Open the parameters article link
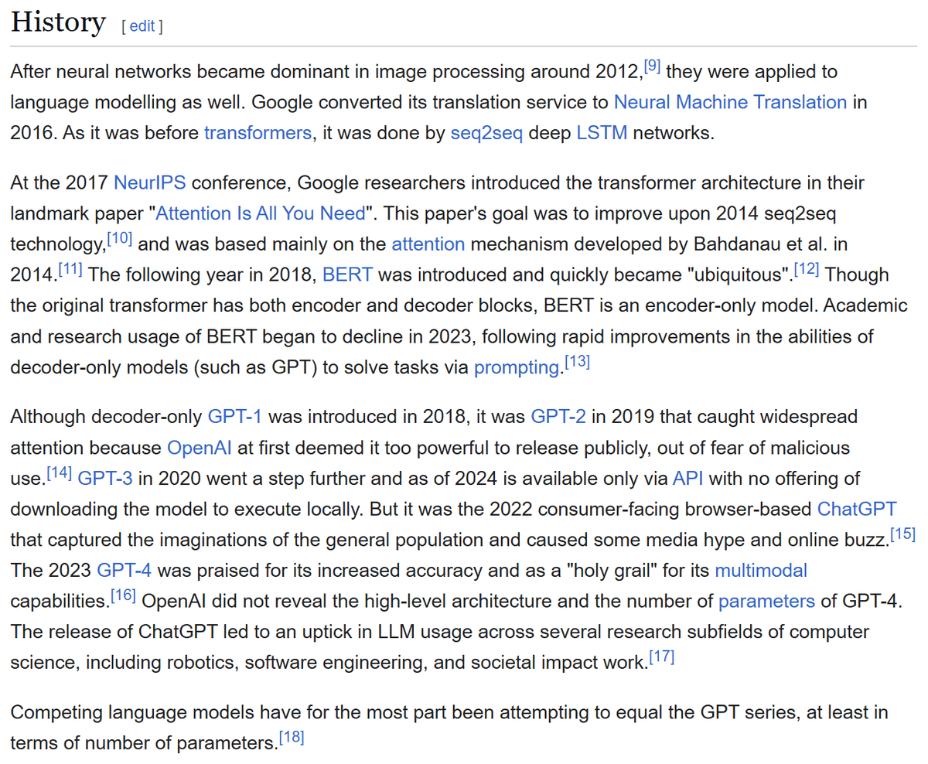928x764 pixels. pos(766,601)
